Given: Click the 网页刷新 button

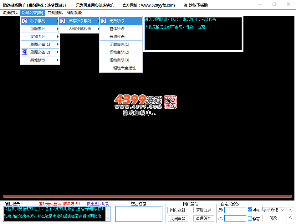Looking at the screenshot, I should point(178,210).
